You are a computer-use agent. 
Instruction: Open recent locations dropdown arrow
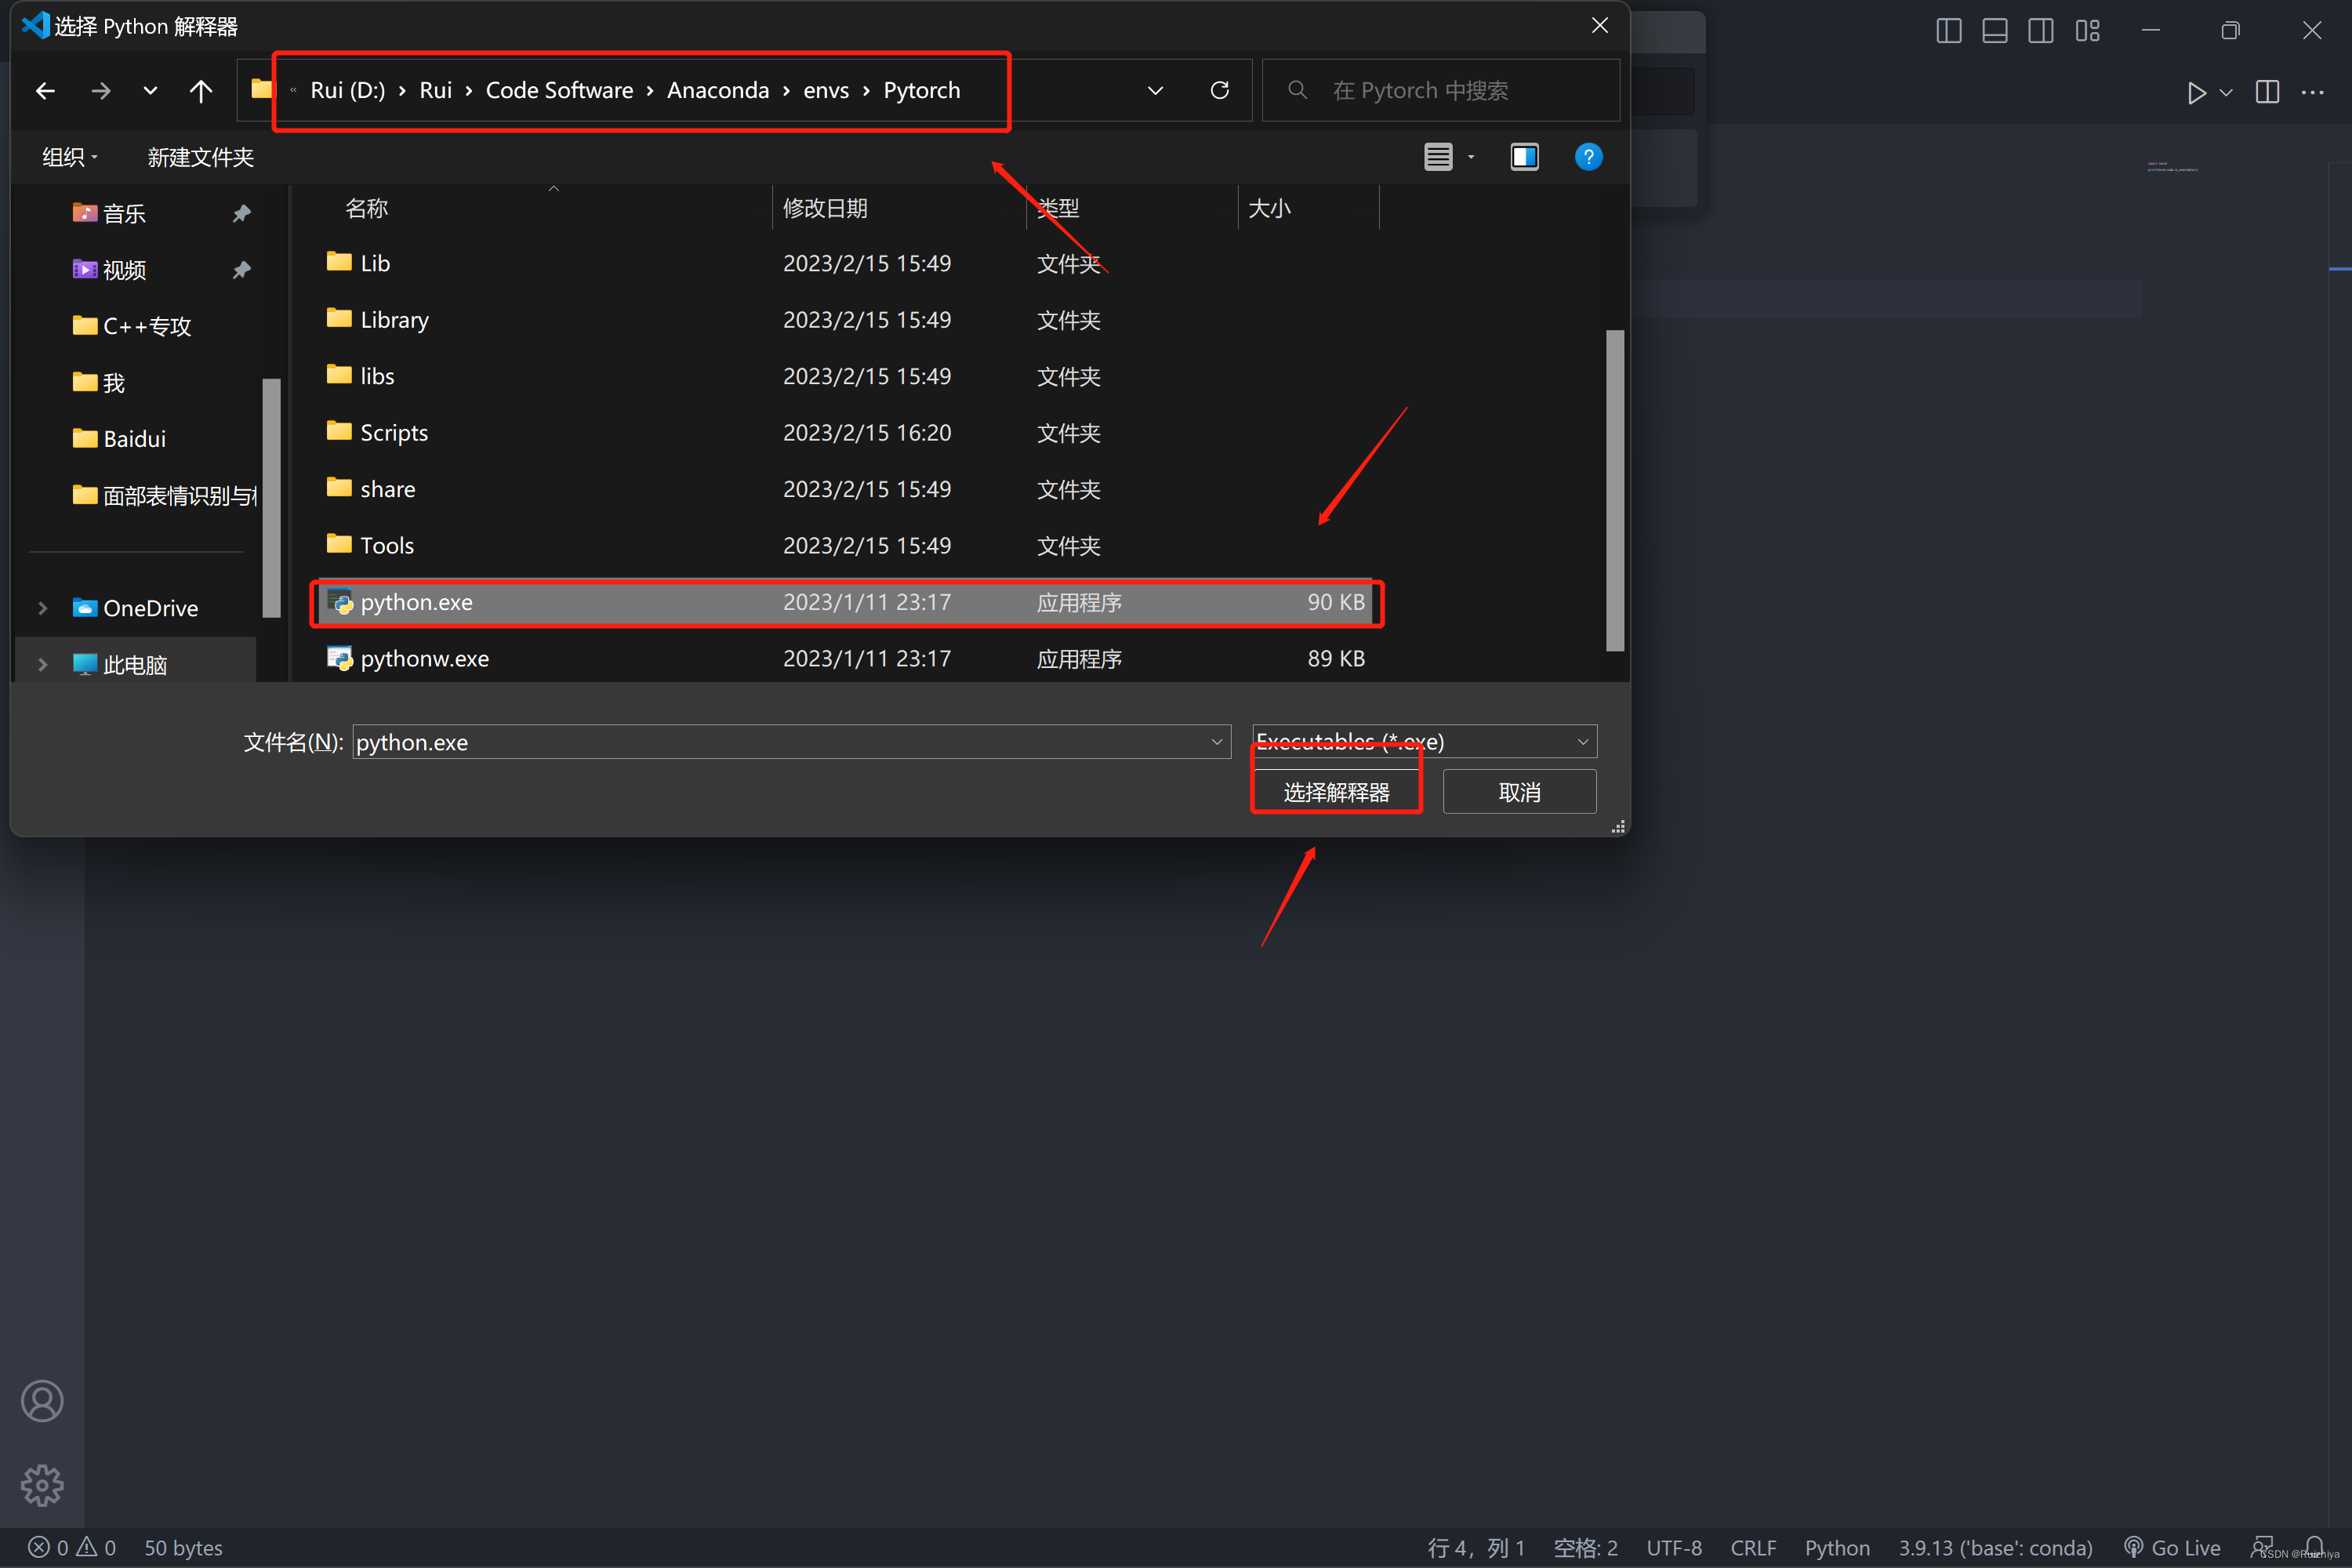[x=150, y=91]
